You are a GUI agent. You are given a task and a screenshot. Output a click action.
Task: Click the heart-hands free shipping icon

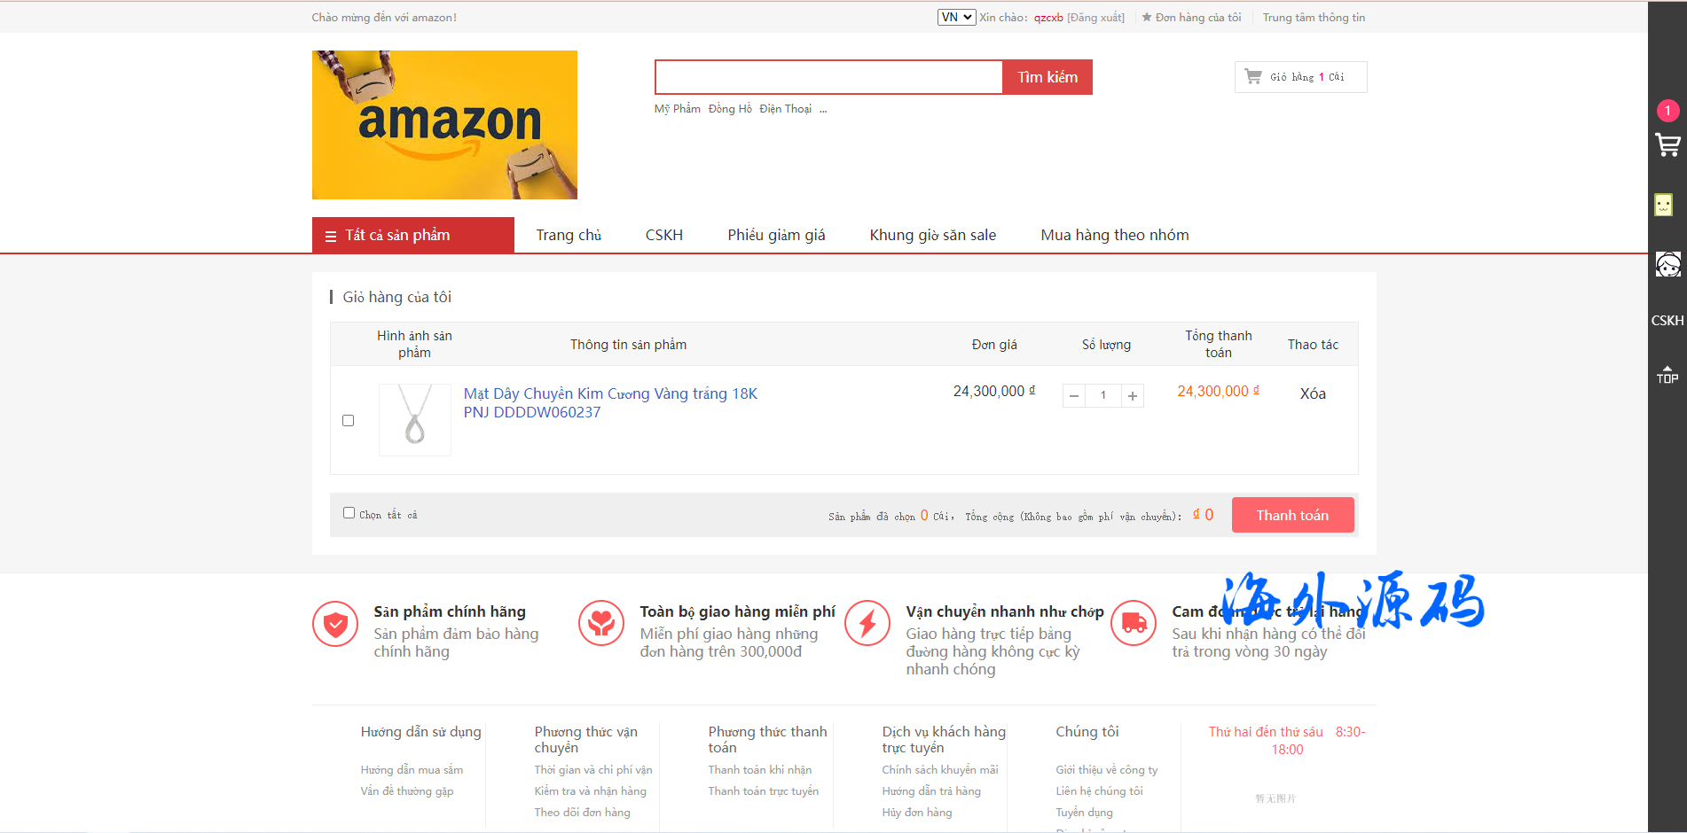(601, 624)
